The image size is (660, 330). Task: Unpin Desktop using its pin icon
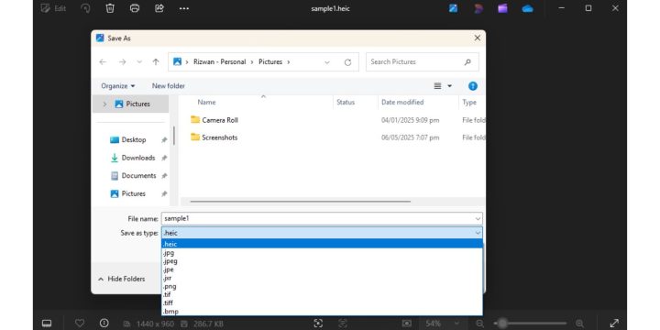coord(164,139)
